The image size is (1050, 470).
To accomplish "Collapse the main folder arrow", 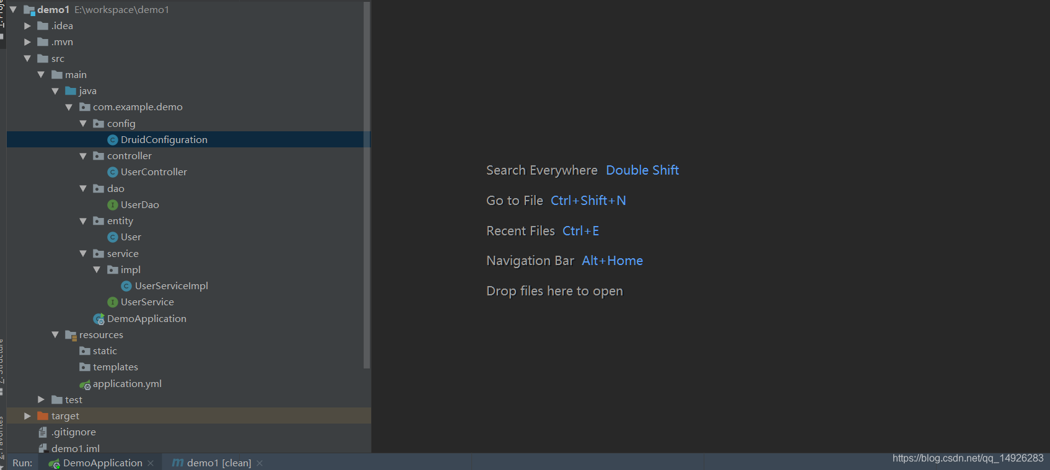I will pos(41,74).
